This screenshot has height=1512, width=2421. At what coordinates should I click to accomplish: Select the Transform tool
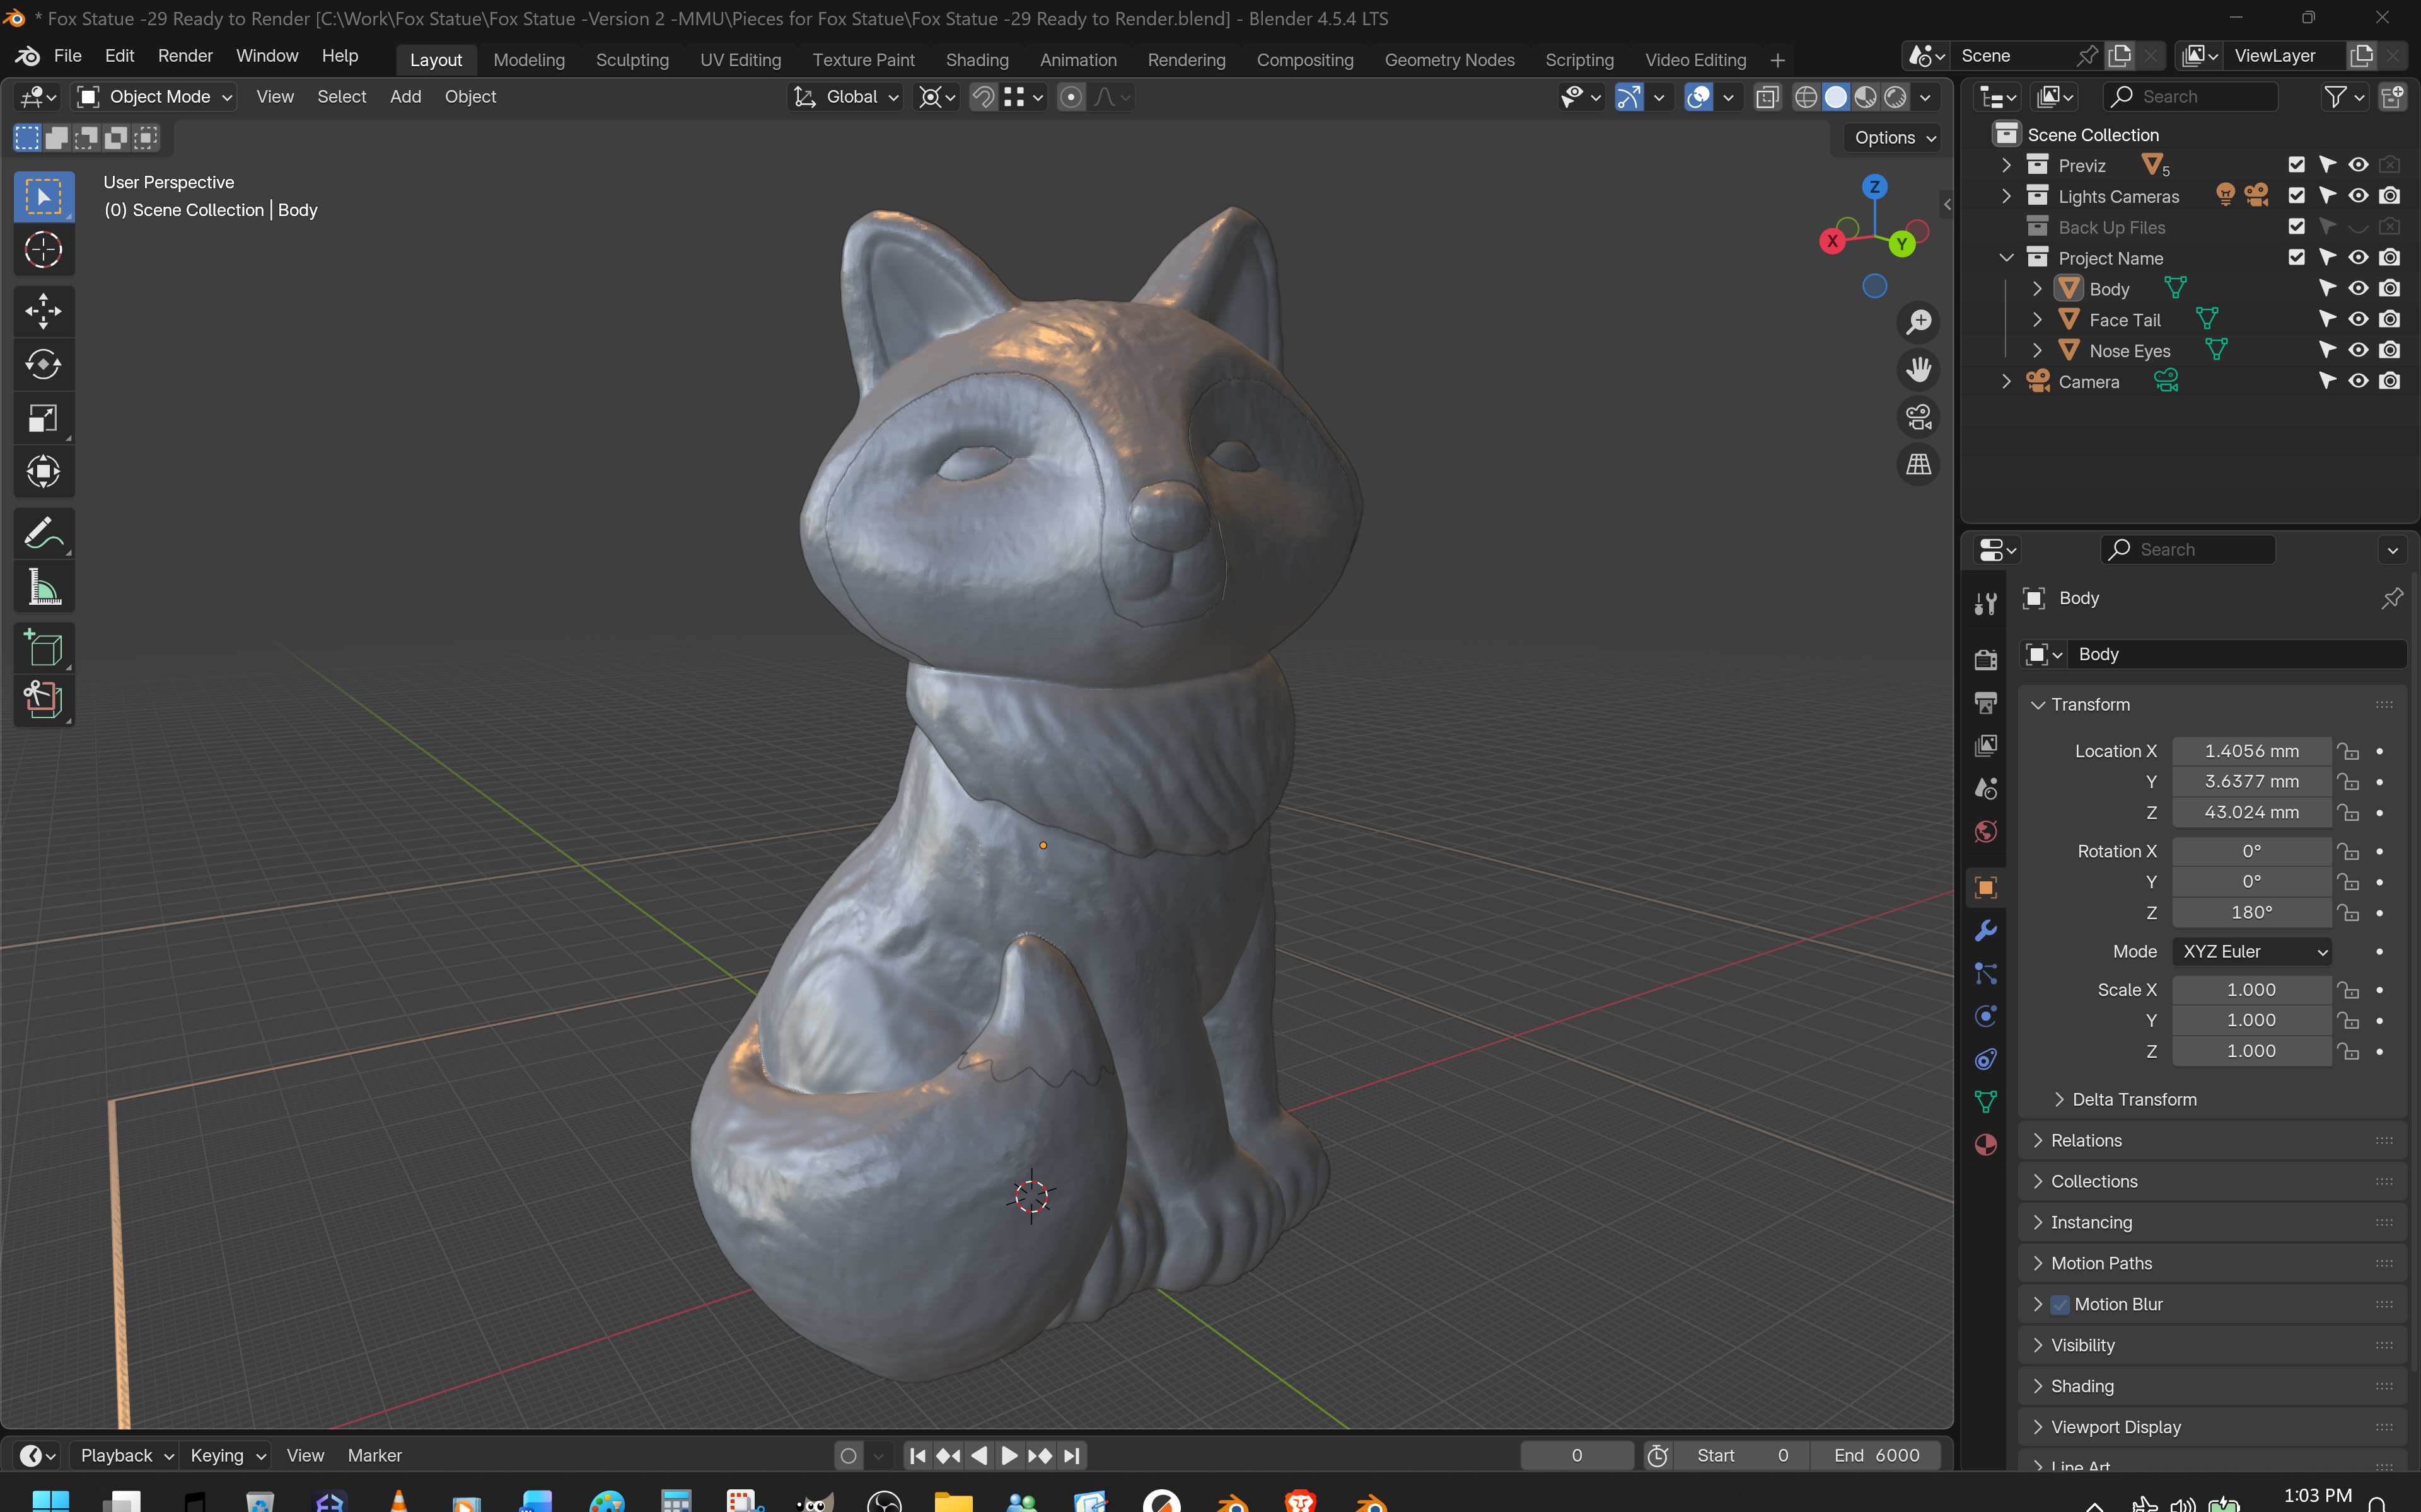coord(43,471)
